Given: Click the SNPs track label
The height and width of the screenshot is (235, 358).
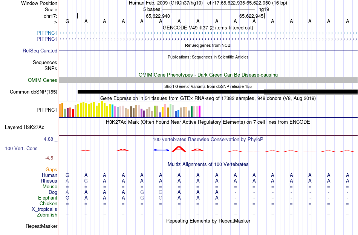Looking at the screenshot, I should 51,68.
